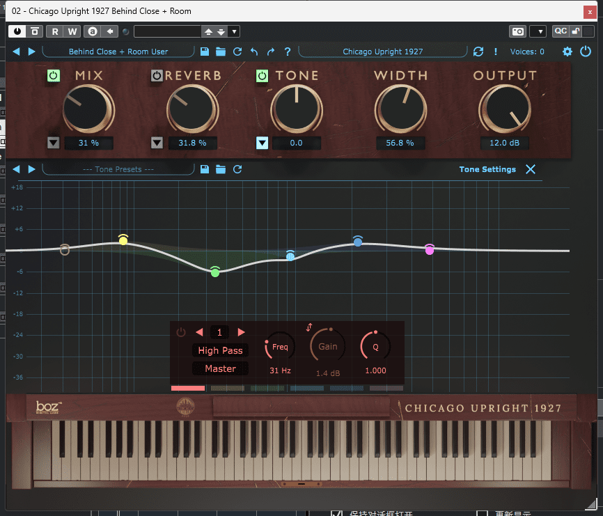Collapse the TONE settings arrow
The image size is (603, 516).
[x=263, y=143]
